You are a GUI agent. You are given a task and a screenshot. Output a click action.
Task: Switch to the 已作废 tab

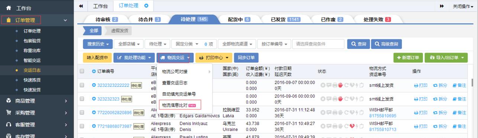(x=332, y=20)
